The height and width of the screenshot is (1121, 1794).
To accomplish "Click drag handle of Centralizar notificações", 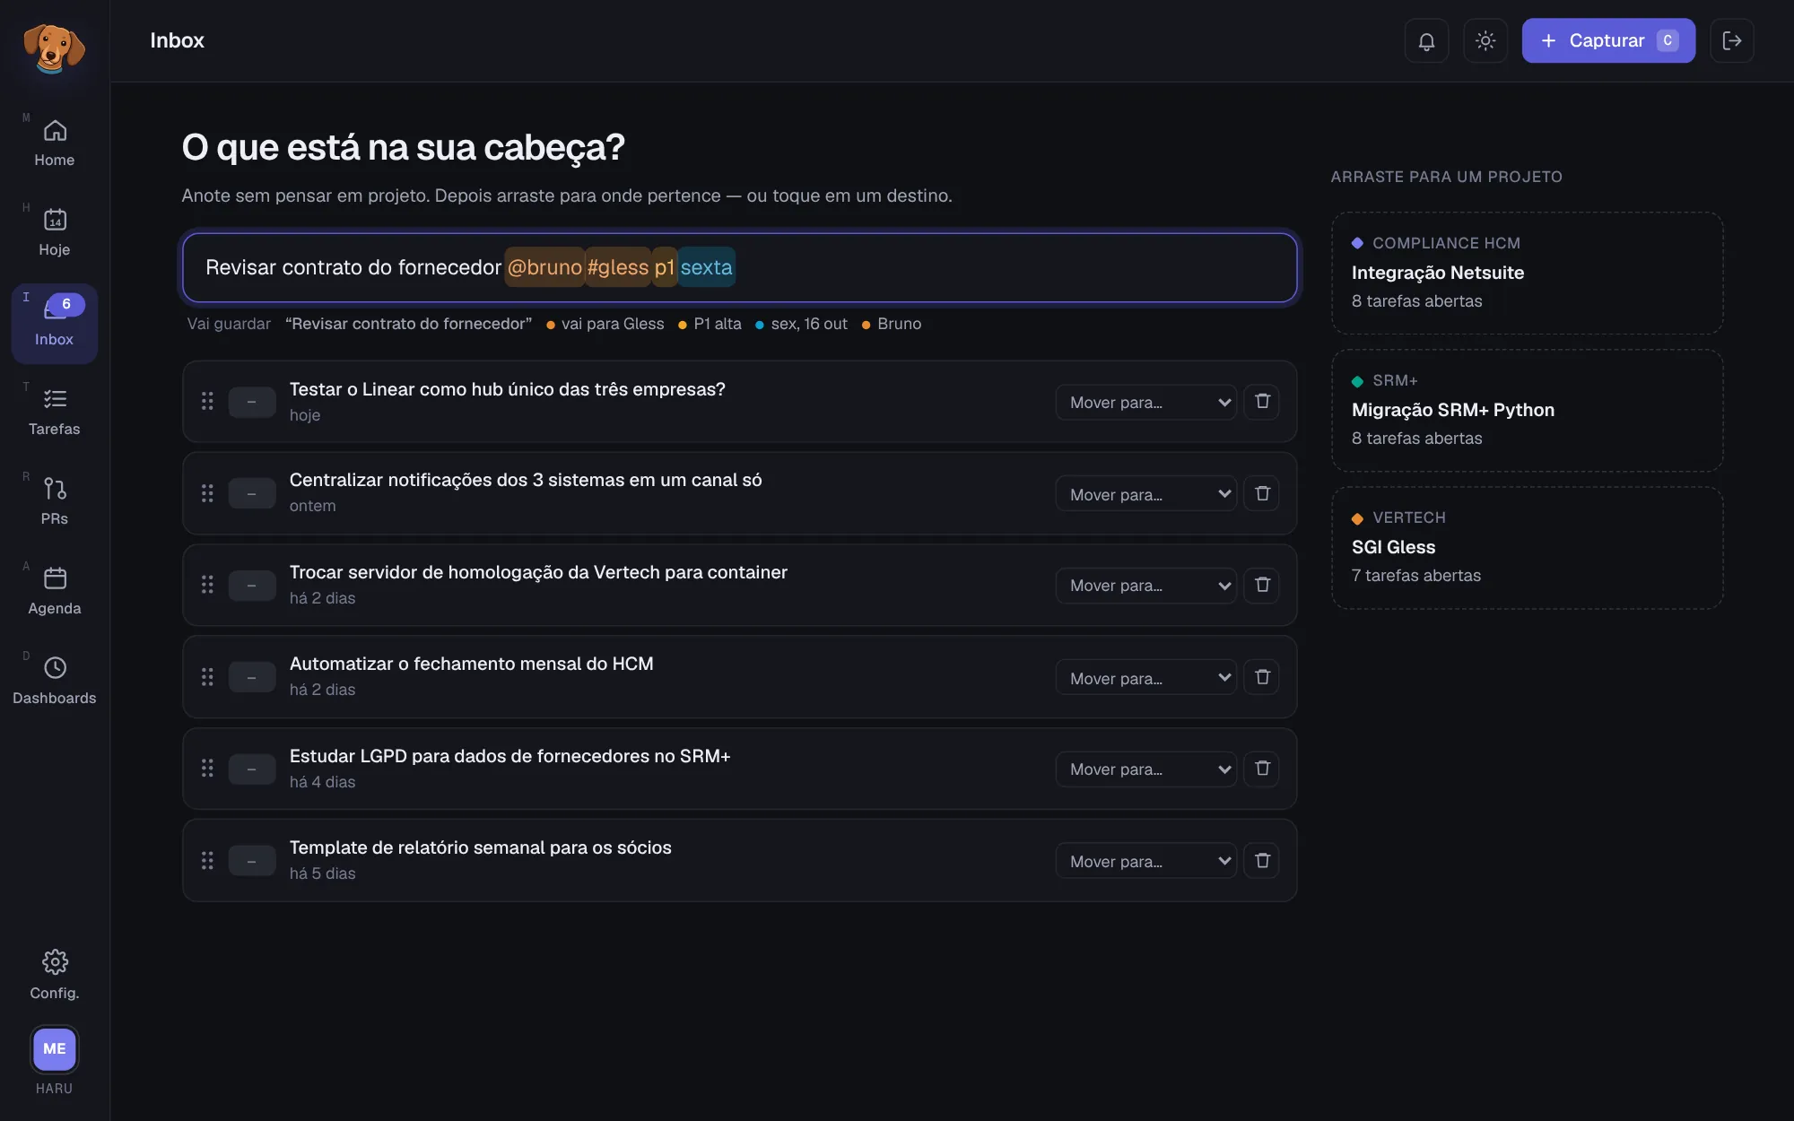I will point(207,493).
